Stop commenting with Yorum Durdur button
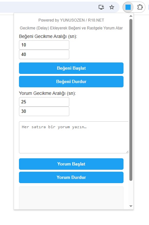The height and width of the screenshot is (225, 149). click(x=71, y=177)
